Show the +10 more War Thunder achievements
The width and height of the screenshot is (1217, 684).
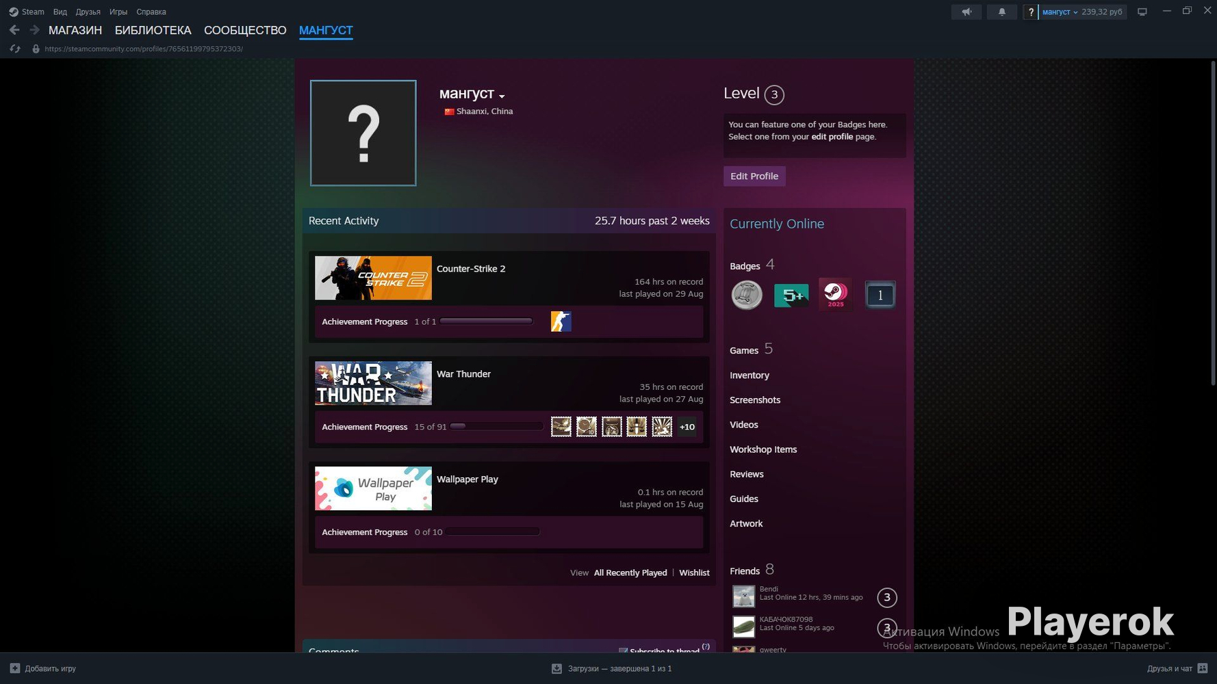click(687, 427)
